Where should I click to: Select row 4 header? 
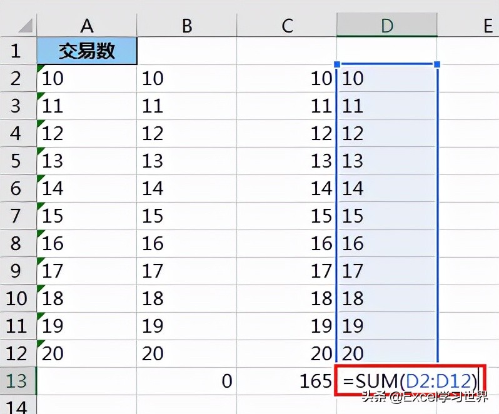[x=18, y=133]
